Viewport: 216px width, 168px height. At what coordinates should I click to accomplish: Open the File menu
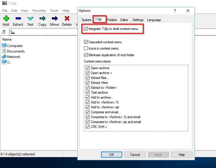point(5,11)
